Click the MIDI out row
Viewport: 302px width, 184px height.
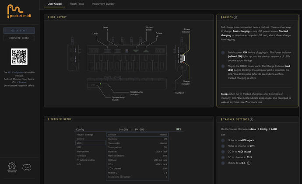[x=137, y=160]
